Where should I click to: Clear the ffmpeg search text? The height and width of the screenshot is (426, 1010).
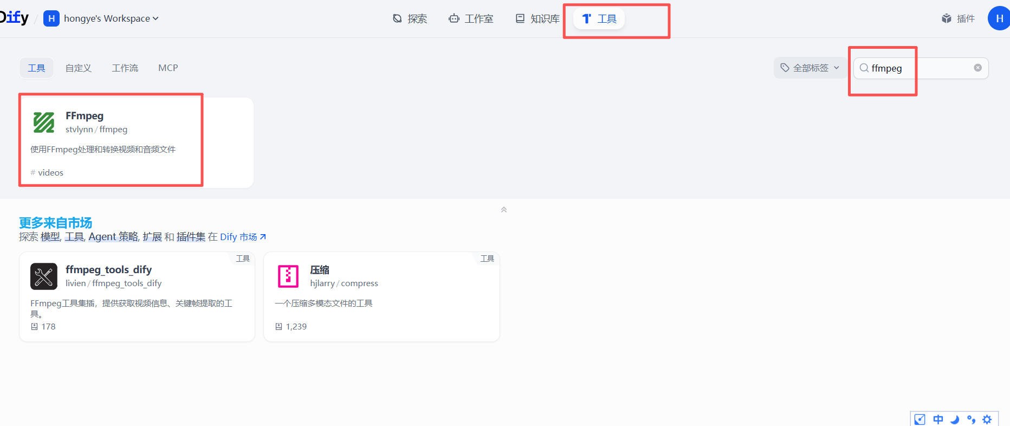click(x=977, y=68)
